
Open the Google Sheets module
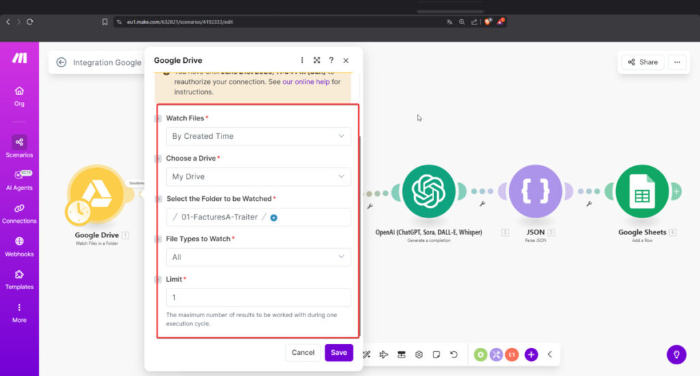(x=641, y=192)
